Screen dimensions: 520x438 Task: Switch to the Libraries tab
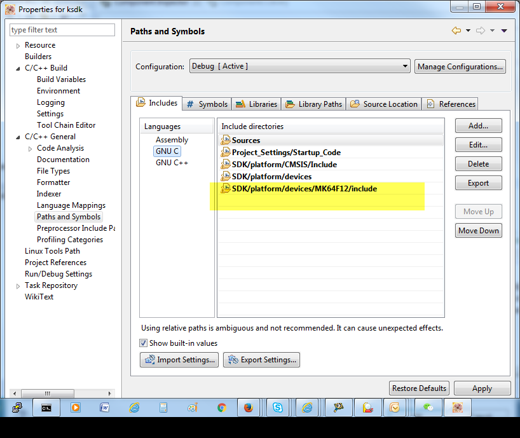(256, 104)
